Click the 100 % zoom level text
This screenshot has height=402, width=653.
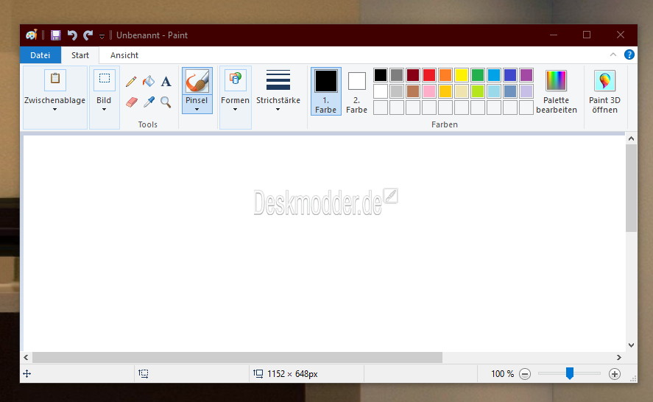pyautogui.click(x=502, y=374)
